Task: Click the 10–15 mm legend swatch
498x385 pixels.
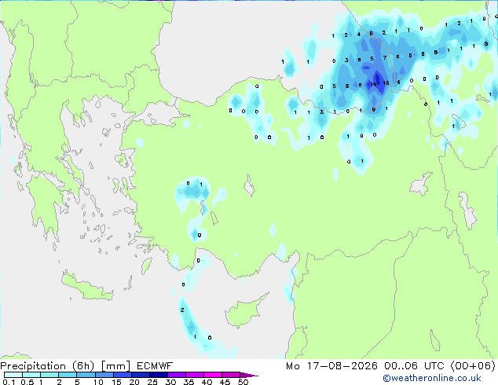Action: coord(104,375)
